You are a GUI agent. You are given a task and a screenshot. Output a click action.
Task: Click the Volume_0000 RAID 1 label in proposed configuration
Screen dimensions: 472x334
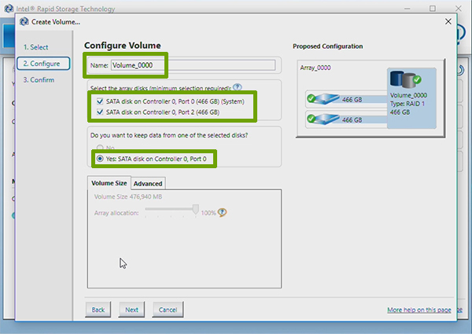[x=408, y=104]
